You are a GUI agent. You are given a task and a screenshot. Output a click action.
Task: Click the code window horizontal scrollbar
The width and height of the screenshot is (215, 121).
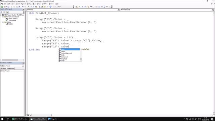pos(121,115)
